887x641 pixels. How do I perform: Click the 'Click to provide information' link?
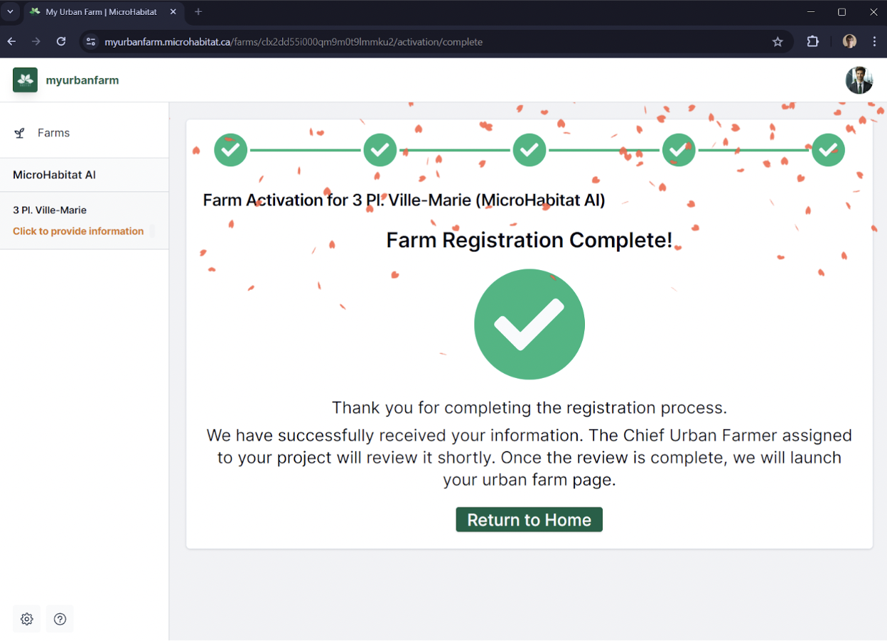(78, 231)
